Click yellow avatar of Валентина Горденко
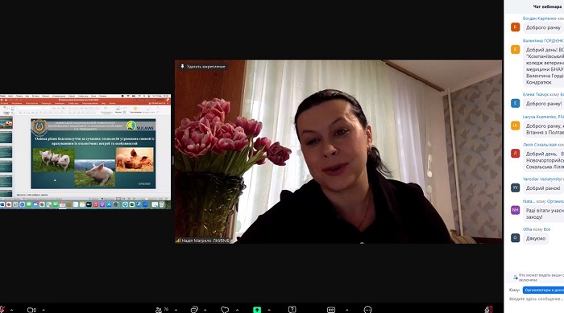Viewport: 564px width, 313px height. (x=515, y=49)
